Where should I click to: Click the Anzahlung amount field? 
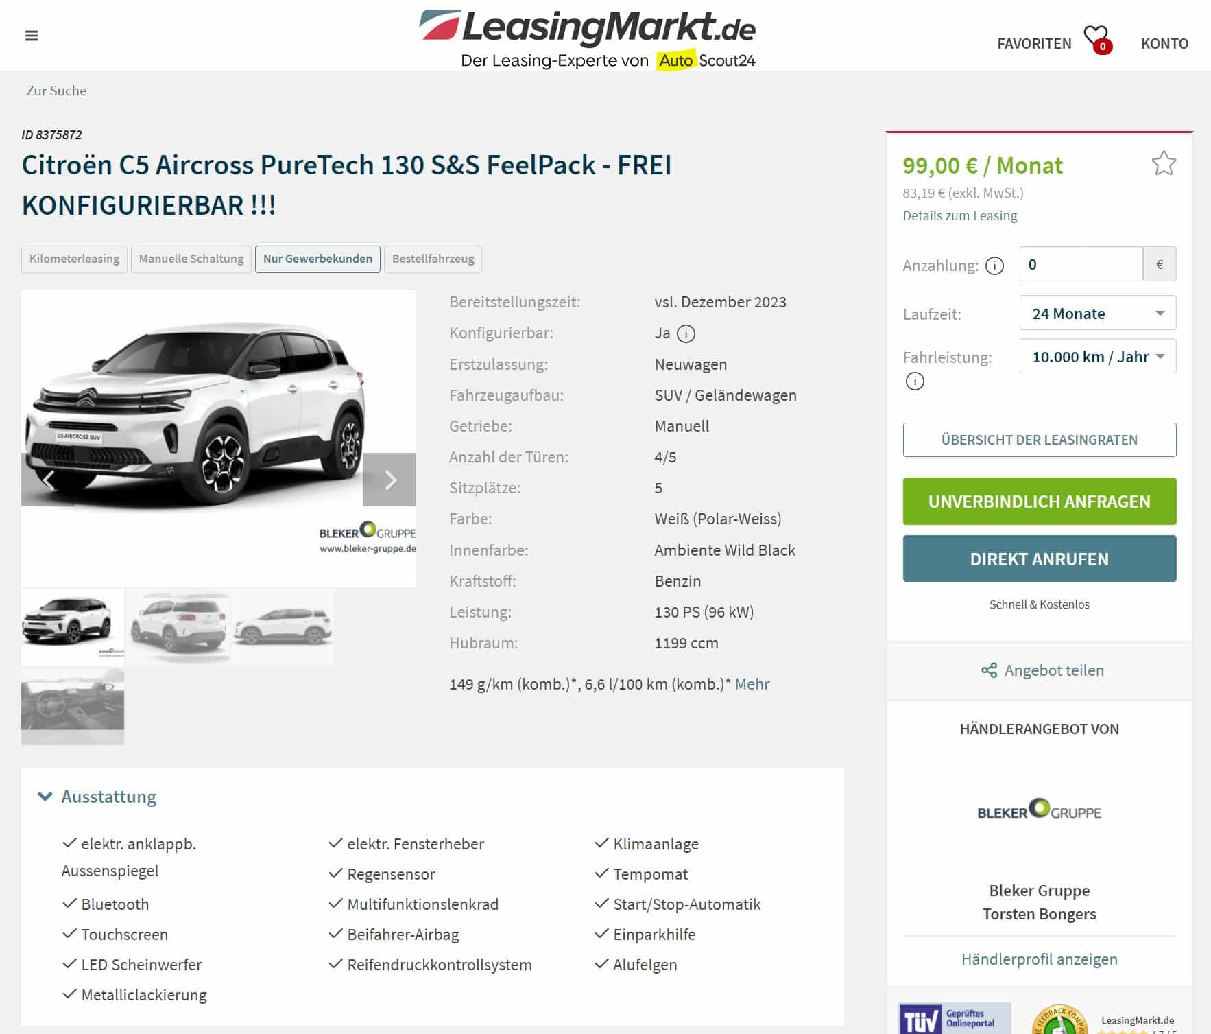coord(1081,264)
